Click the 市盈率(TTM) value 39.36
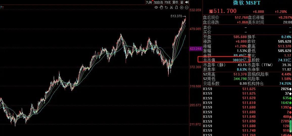 [287, 65]
